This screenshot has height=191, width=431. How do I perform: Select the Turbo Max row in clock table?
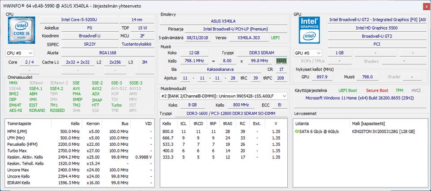pyautogui.click(x=79, y=151)
